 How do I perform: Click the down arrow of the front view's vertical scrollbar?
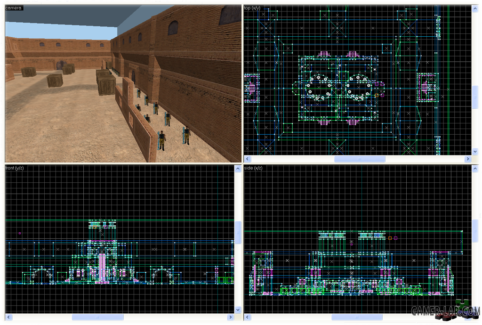click(x=238, y=309)
